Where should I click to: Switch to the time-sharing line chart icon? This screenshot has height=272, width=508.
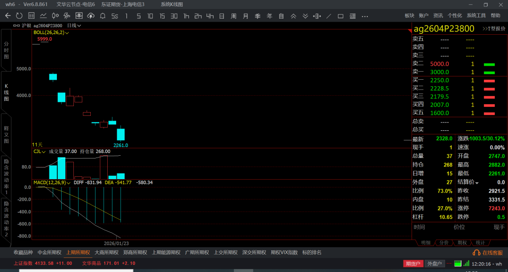[43, 16]
